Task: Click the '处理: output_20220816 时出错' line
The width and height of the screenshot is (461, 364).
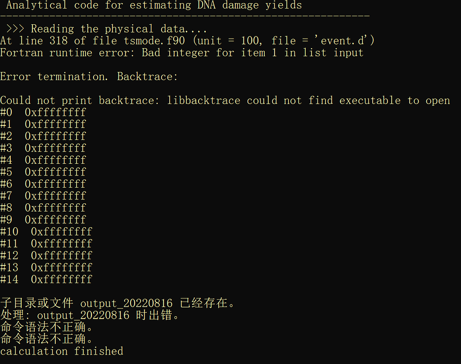Action: coord(90,315)
